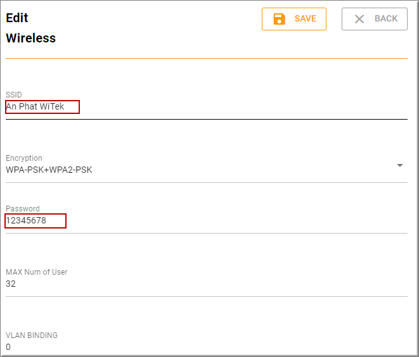Click the X icon beside BACK
Image resolution: width=419 pixels, height=357 pixels.
click(x=359, y=19)
